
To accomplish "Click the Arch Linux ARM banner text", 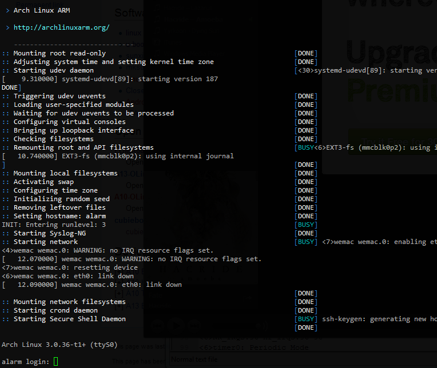I will (42, 10).
